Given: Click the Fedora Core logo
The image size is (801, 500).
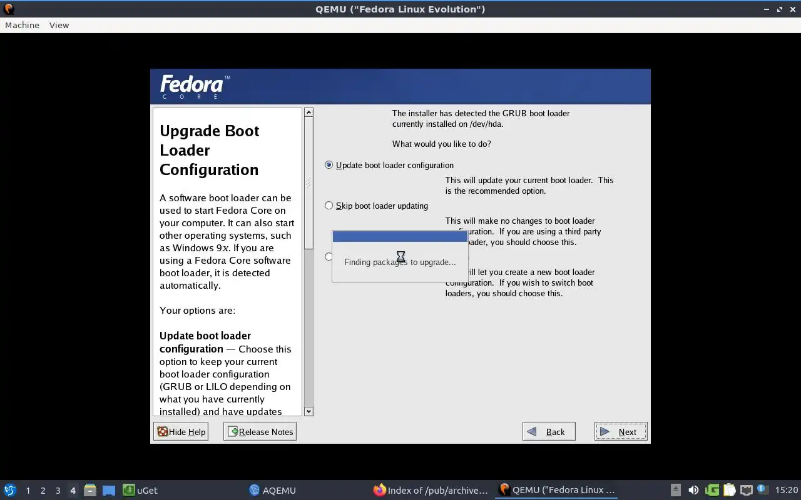Looking at the screenshot, I should point(195,86).
